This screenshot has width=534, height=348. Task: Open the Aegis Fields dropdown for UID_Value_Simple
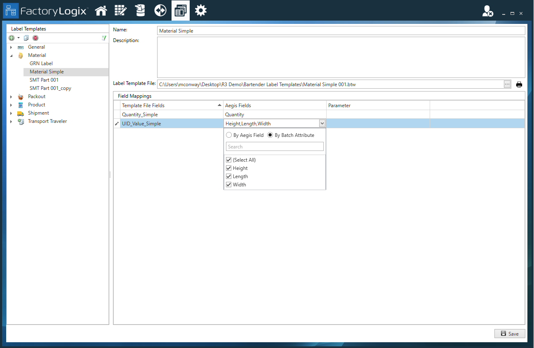point(322,123)
